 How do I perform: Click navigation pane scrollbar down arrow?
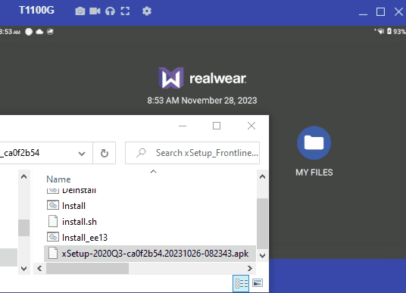point(23,269)
